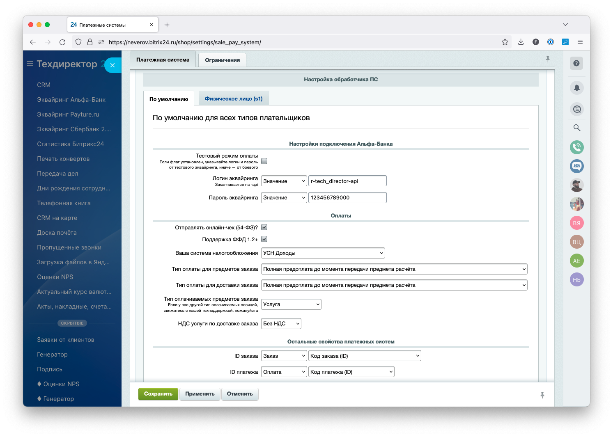Toggle the sidebar hamburger menu near Техдиректор

30,64
